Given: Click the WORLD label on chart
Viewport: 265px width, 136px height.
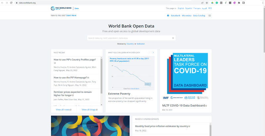Looking at the screenshot, I should pyautogui.click(x=148, y=84).
